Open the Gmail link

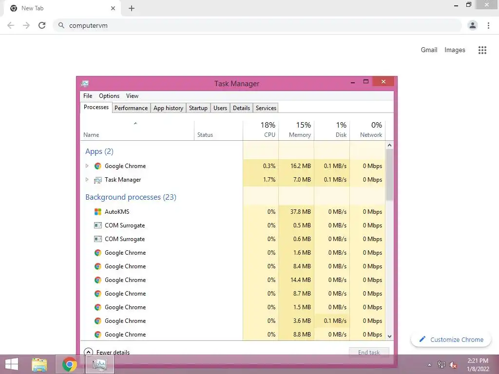(429, 50)
